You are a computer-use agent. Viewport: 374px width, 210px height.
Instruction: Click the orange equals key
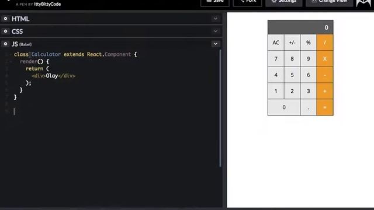coord(325,107)
